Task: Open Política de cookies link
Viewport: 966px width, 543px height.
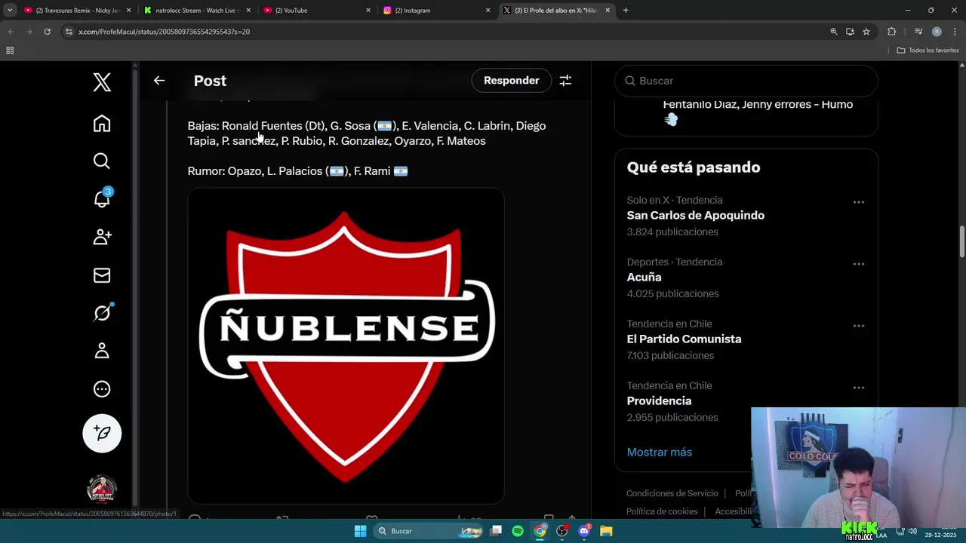Action: 662,511
